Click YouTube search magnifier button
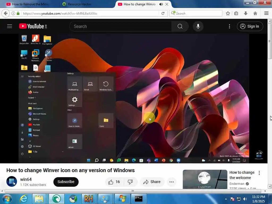 coord(180,26)
